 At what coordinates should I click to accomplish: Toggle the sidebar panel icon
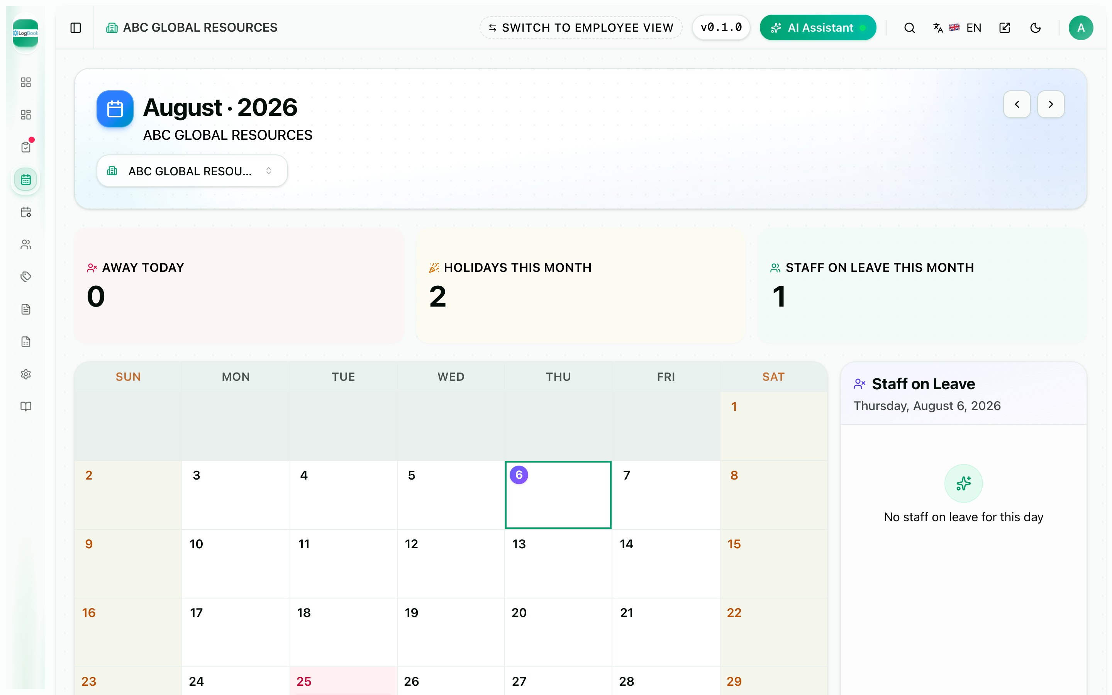[x=76, y=28]
